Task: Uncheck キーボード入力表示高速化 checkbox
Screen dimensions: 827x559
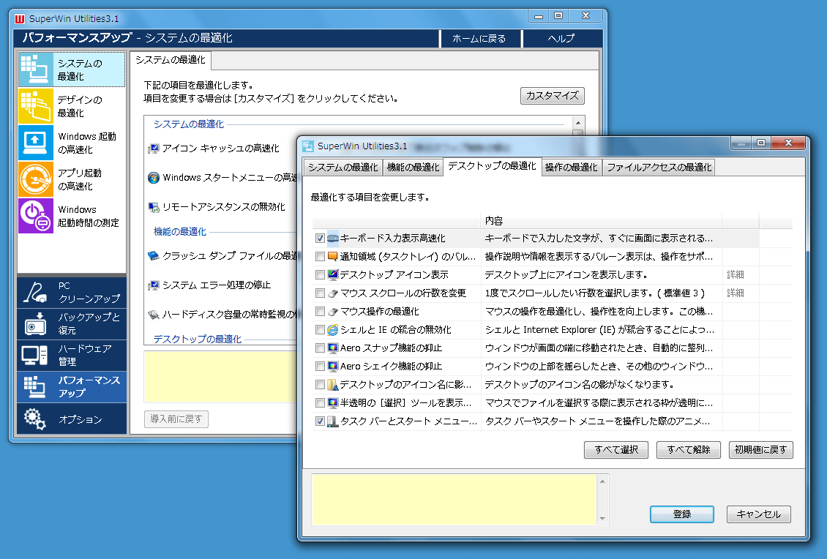Action: pos(320,239)
